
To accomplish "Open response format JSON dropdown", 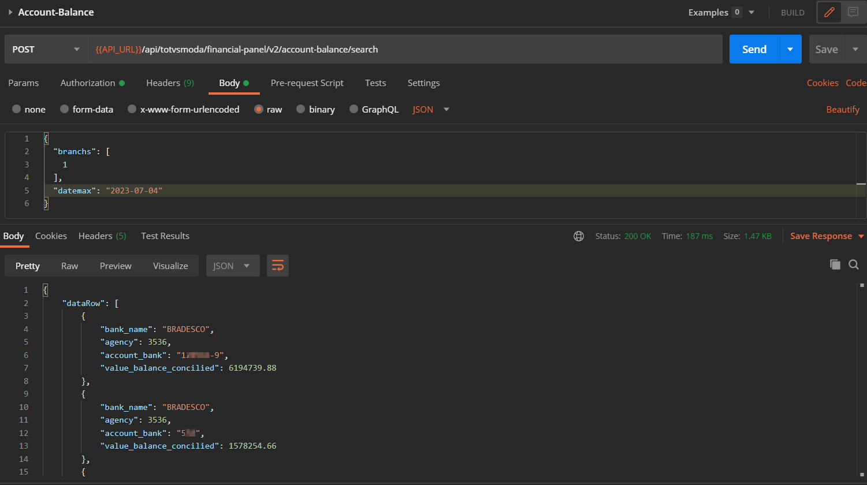I will [233, 266].
